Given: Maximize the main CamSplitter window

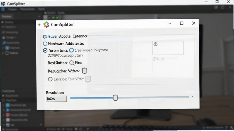Looking at the screenshot, I should tap(217, 2).
